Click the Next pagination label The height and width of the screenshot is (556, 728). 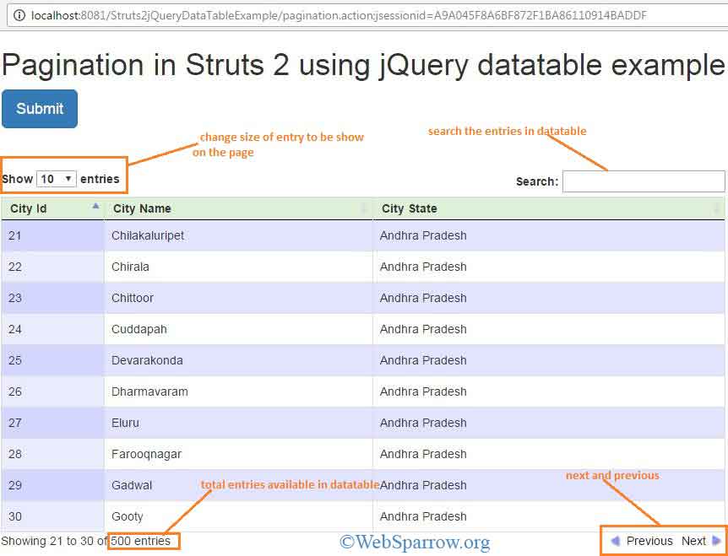pos(693,541)
